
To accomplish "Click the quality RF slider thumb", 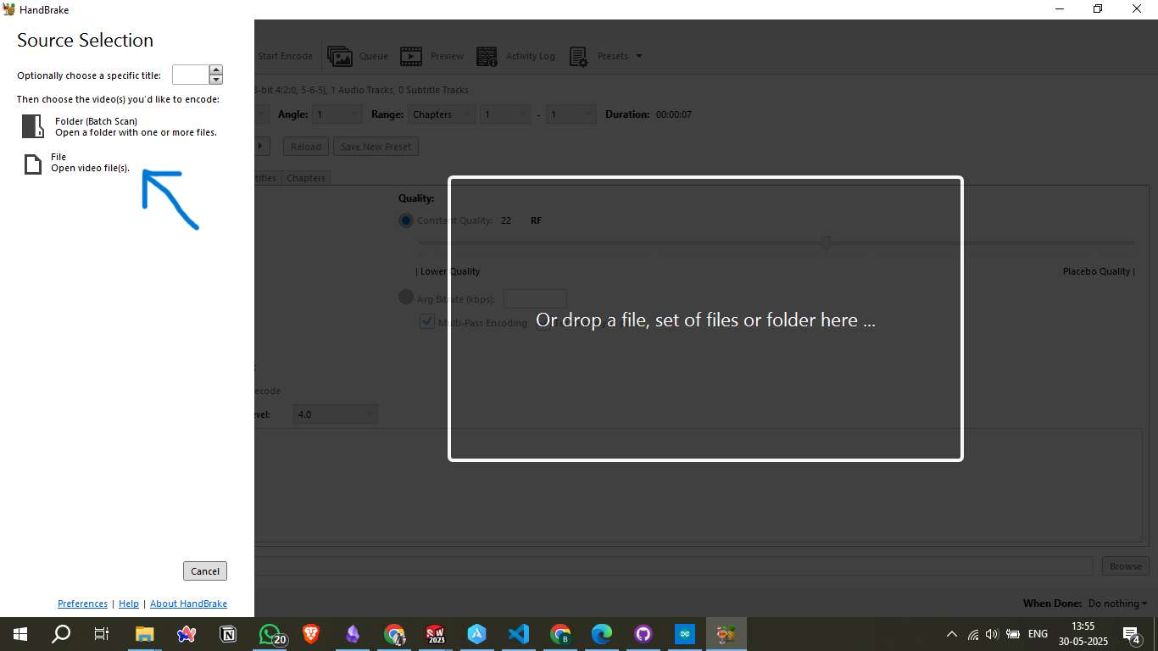I will (826, 243).
